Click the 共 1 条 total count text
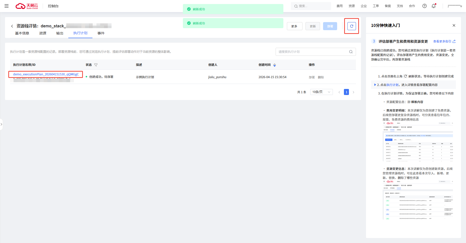466x243 pixels. pos(302,92)
